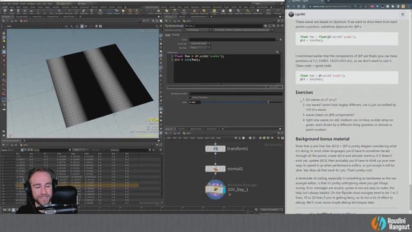
Task: Open the Run Over dropdown
Action: coord(200,48)
